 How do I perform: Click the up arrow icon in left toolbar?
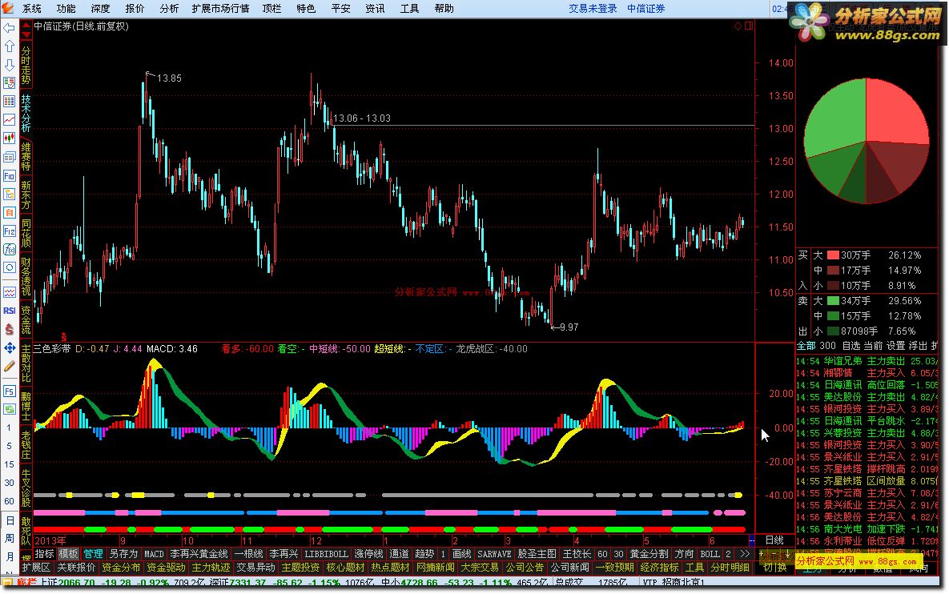point(9,46)
